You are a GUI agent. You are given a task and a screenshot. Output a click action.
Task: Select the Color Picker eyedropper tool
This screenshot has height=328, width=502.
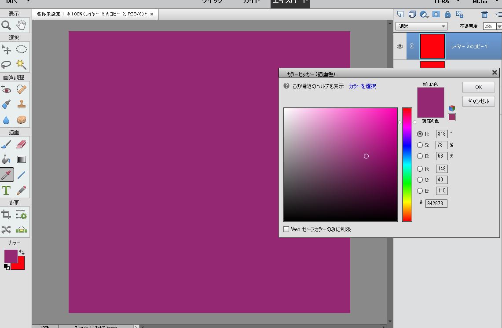coord(7,175)
